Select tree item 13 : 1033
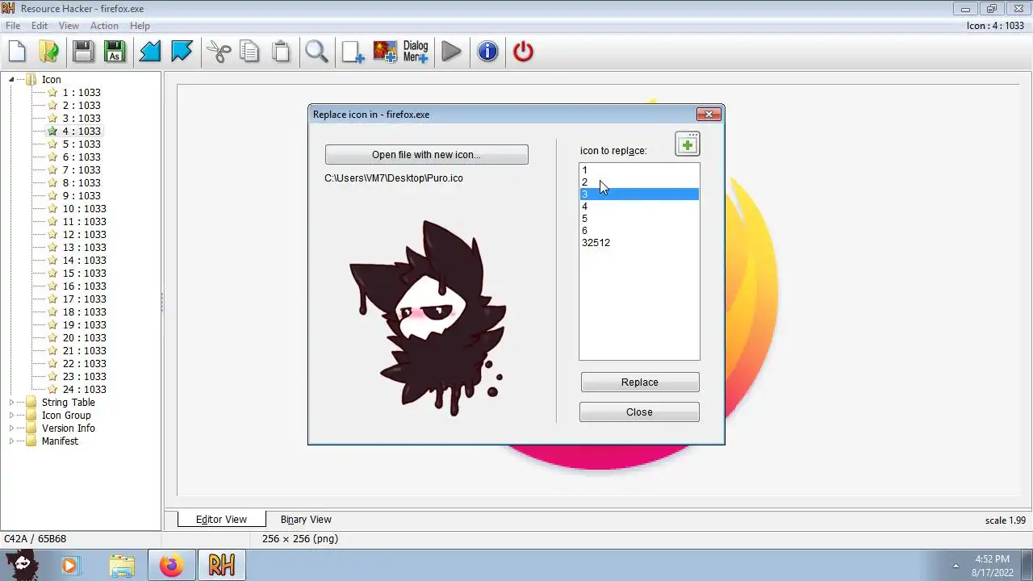The height and width of the screenshot is (581, 1033). point(84,247)
